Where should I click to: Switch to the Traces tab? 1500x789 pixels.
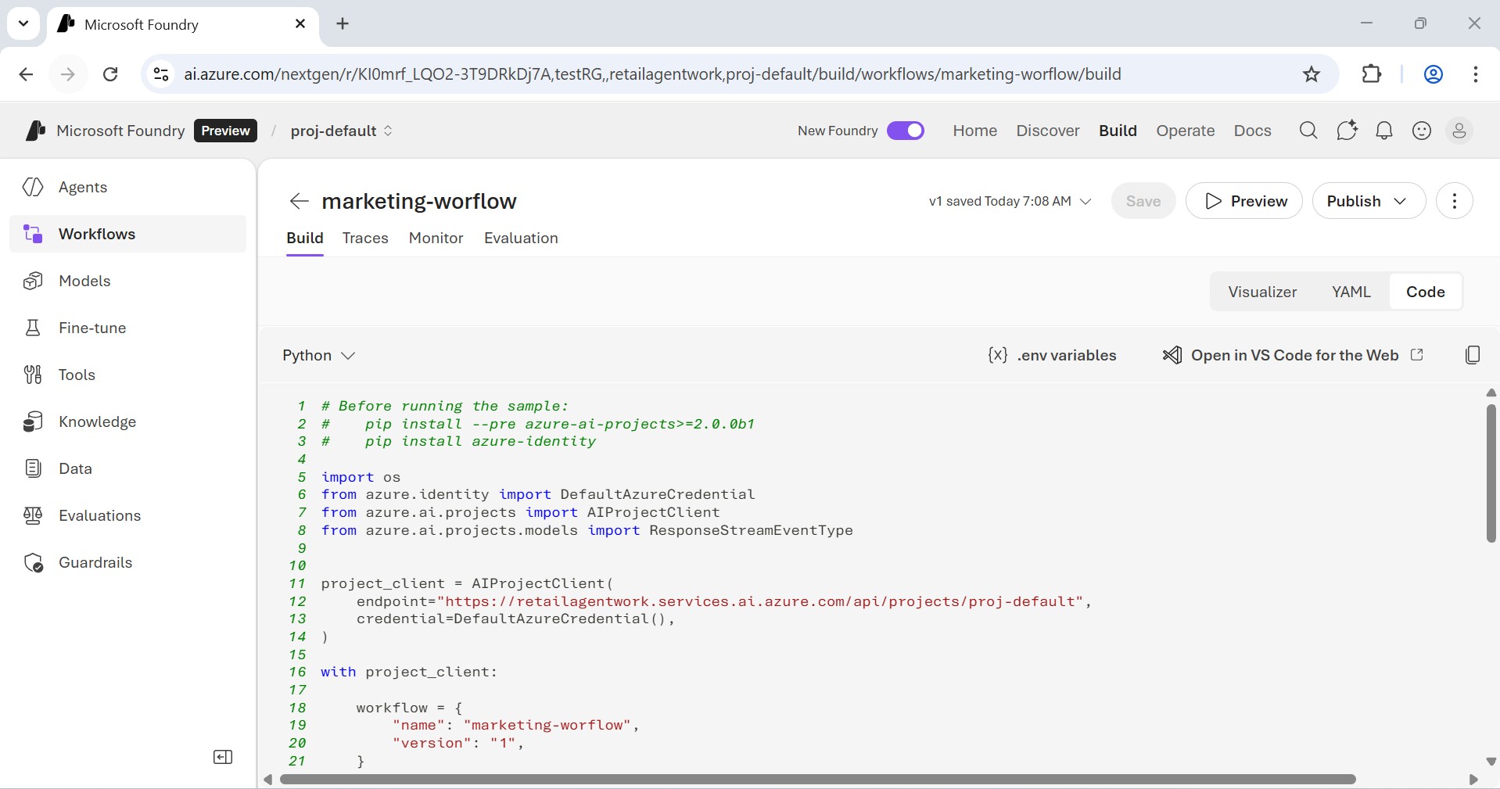coord(365,238)
